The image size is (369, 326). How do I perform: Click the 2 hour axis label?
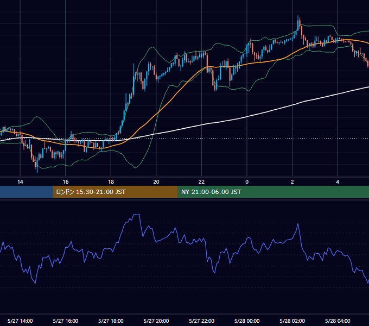292,182
